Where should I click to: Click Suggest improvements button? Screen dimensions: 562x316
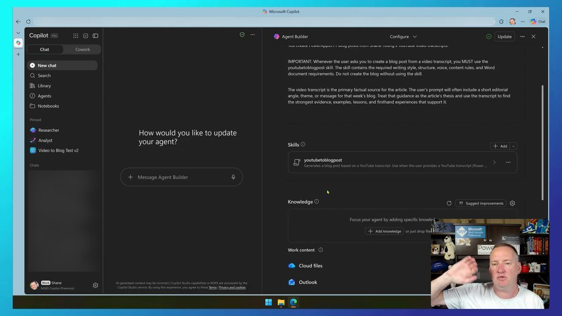tap(481, 203)
